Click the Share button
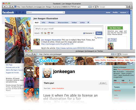The image size is (136, 110). 99,33
